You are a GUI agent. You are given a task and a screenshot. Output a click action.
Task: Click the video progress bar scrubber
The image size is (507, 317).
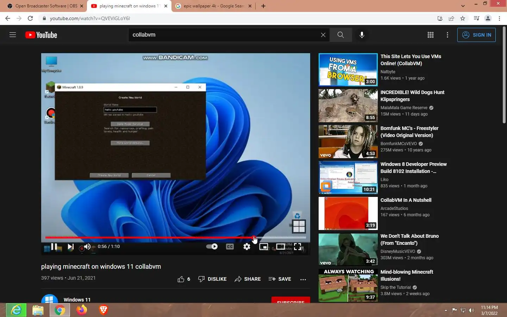254,238
